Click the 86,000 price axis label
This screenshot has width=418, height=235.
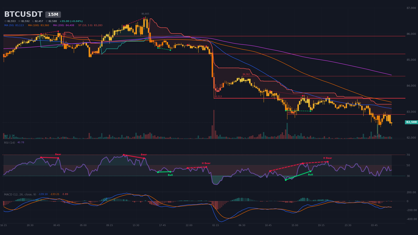pos(411,34)
